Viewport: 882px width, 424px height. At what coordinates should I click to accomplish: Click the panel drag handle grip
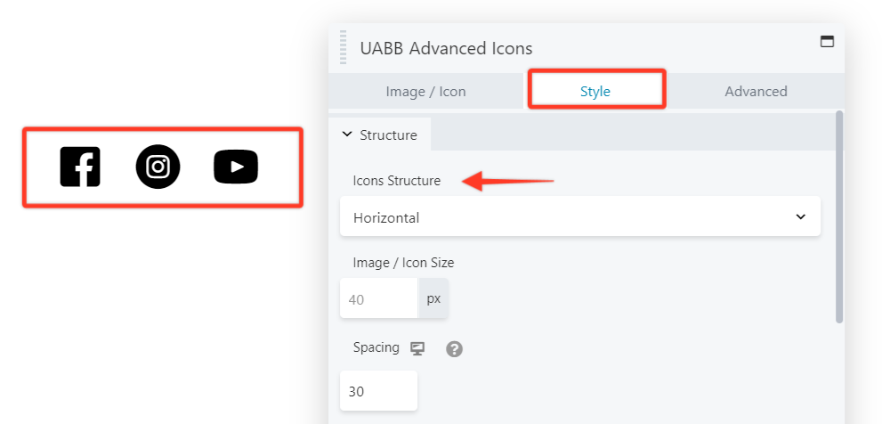344,47
